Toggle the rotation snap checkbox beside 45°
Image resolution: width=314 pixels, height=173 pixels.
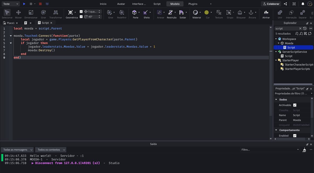click(81, 16)
